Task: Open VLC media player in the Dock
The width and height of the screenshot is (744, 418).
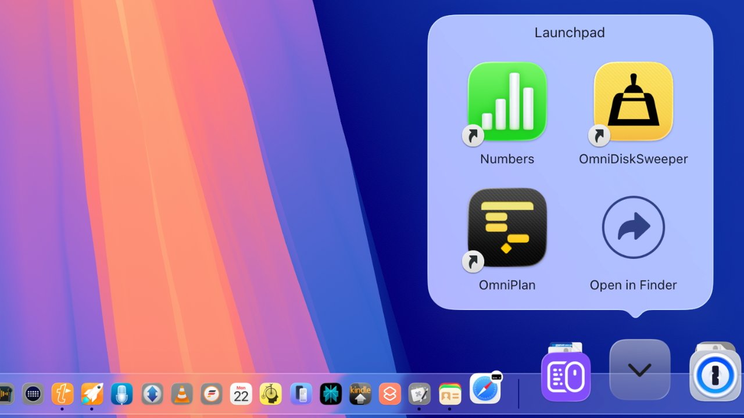Action: [x=182, y=394]
